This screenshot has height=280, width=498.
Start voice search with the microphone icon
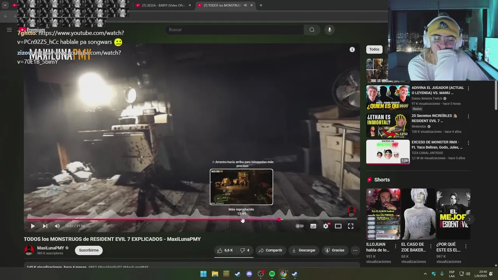pos(330,30)
